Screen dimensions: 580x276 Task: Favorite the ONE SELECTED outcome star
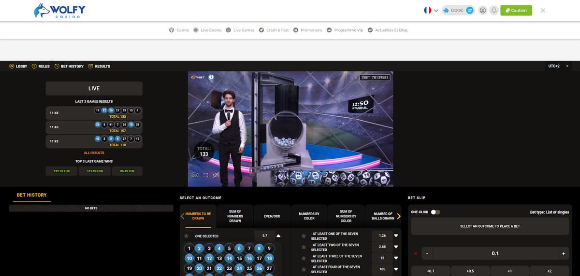point(186,236)
